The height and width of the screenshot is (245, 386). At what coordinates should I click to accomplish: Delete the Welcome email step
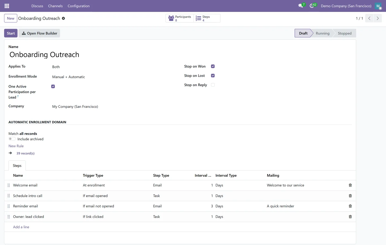click(350, 185)
